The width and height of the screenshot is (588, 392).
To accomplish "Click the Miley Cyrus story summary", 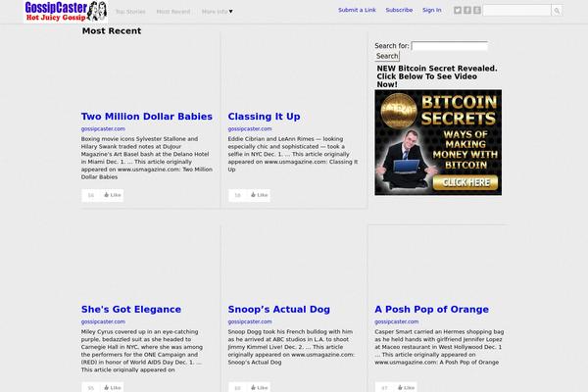I will tap(142, 351).
